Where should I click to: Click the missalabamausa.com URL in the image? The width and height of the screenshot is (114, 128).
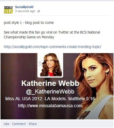tap(50, 106)
